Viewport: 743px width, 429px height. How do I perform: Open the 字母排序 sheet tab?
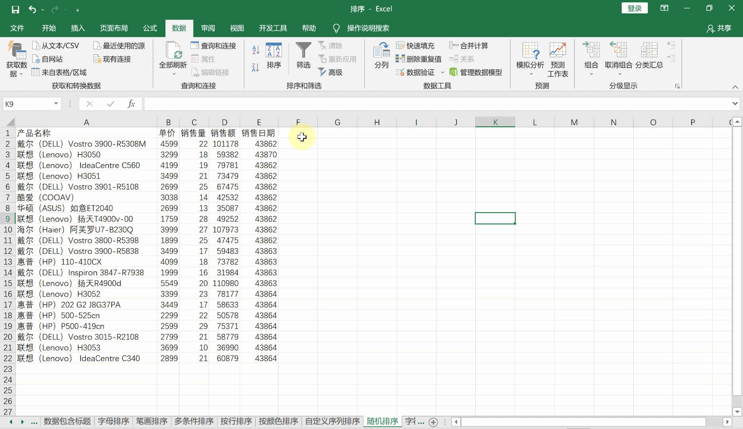pyautogui.click(x=113, y=421)
